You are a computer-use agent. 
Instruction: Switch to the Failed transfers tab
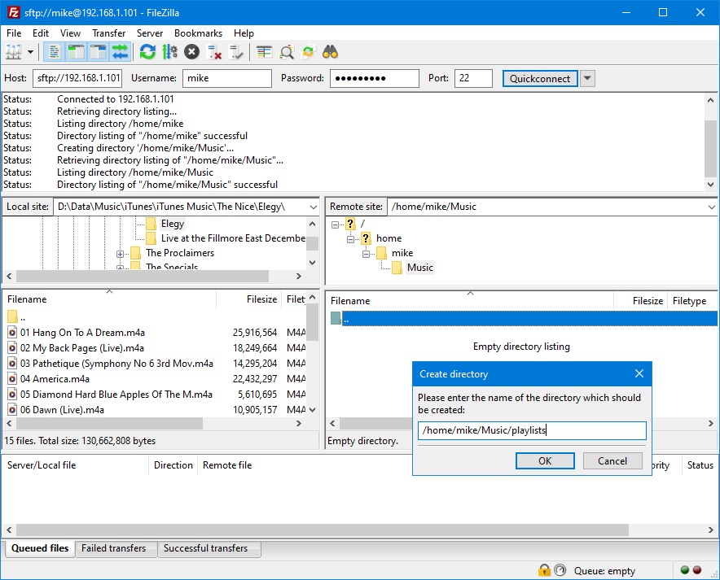point(113,548)
